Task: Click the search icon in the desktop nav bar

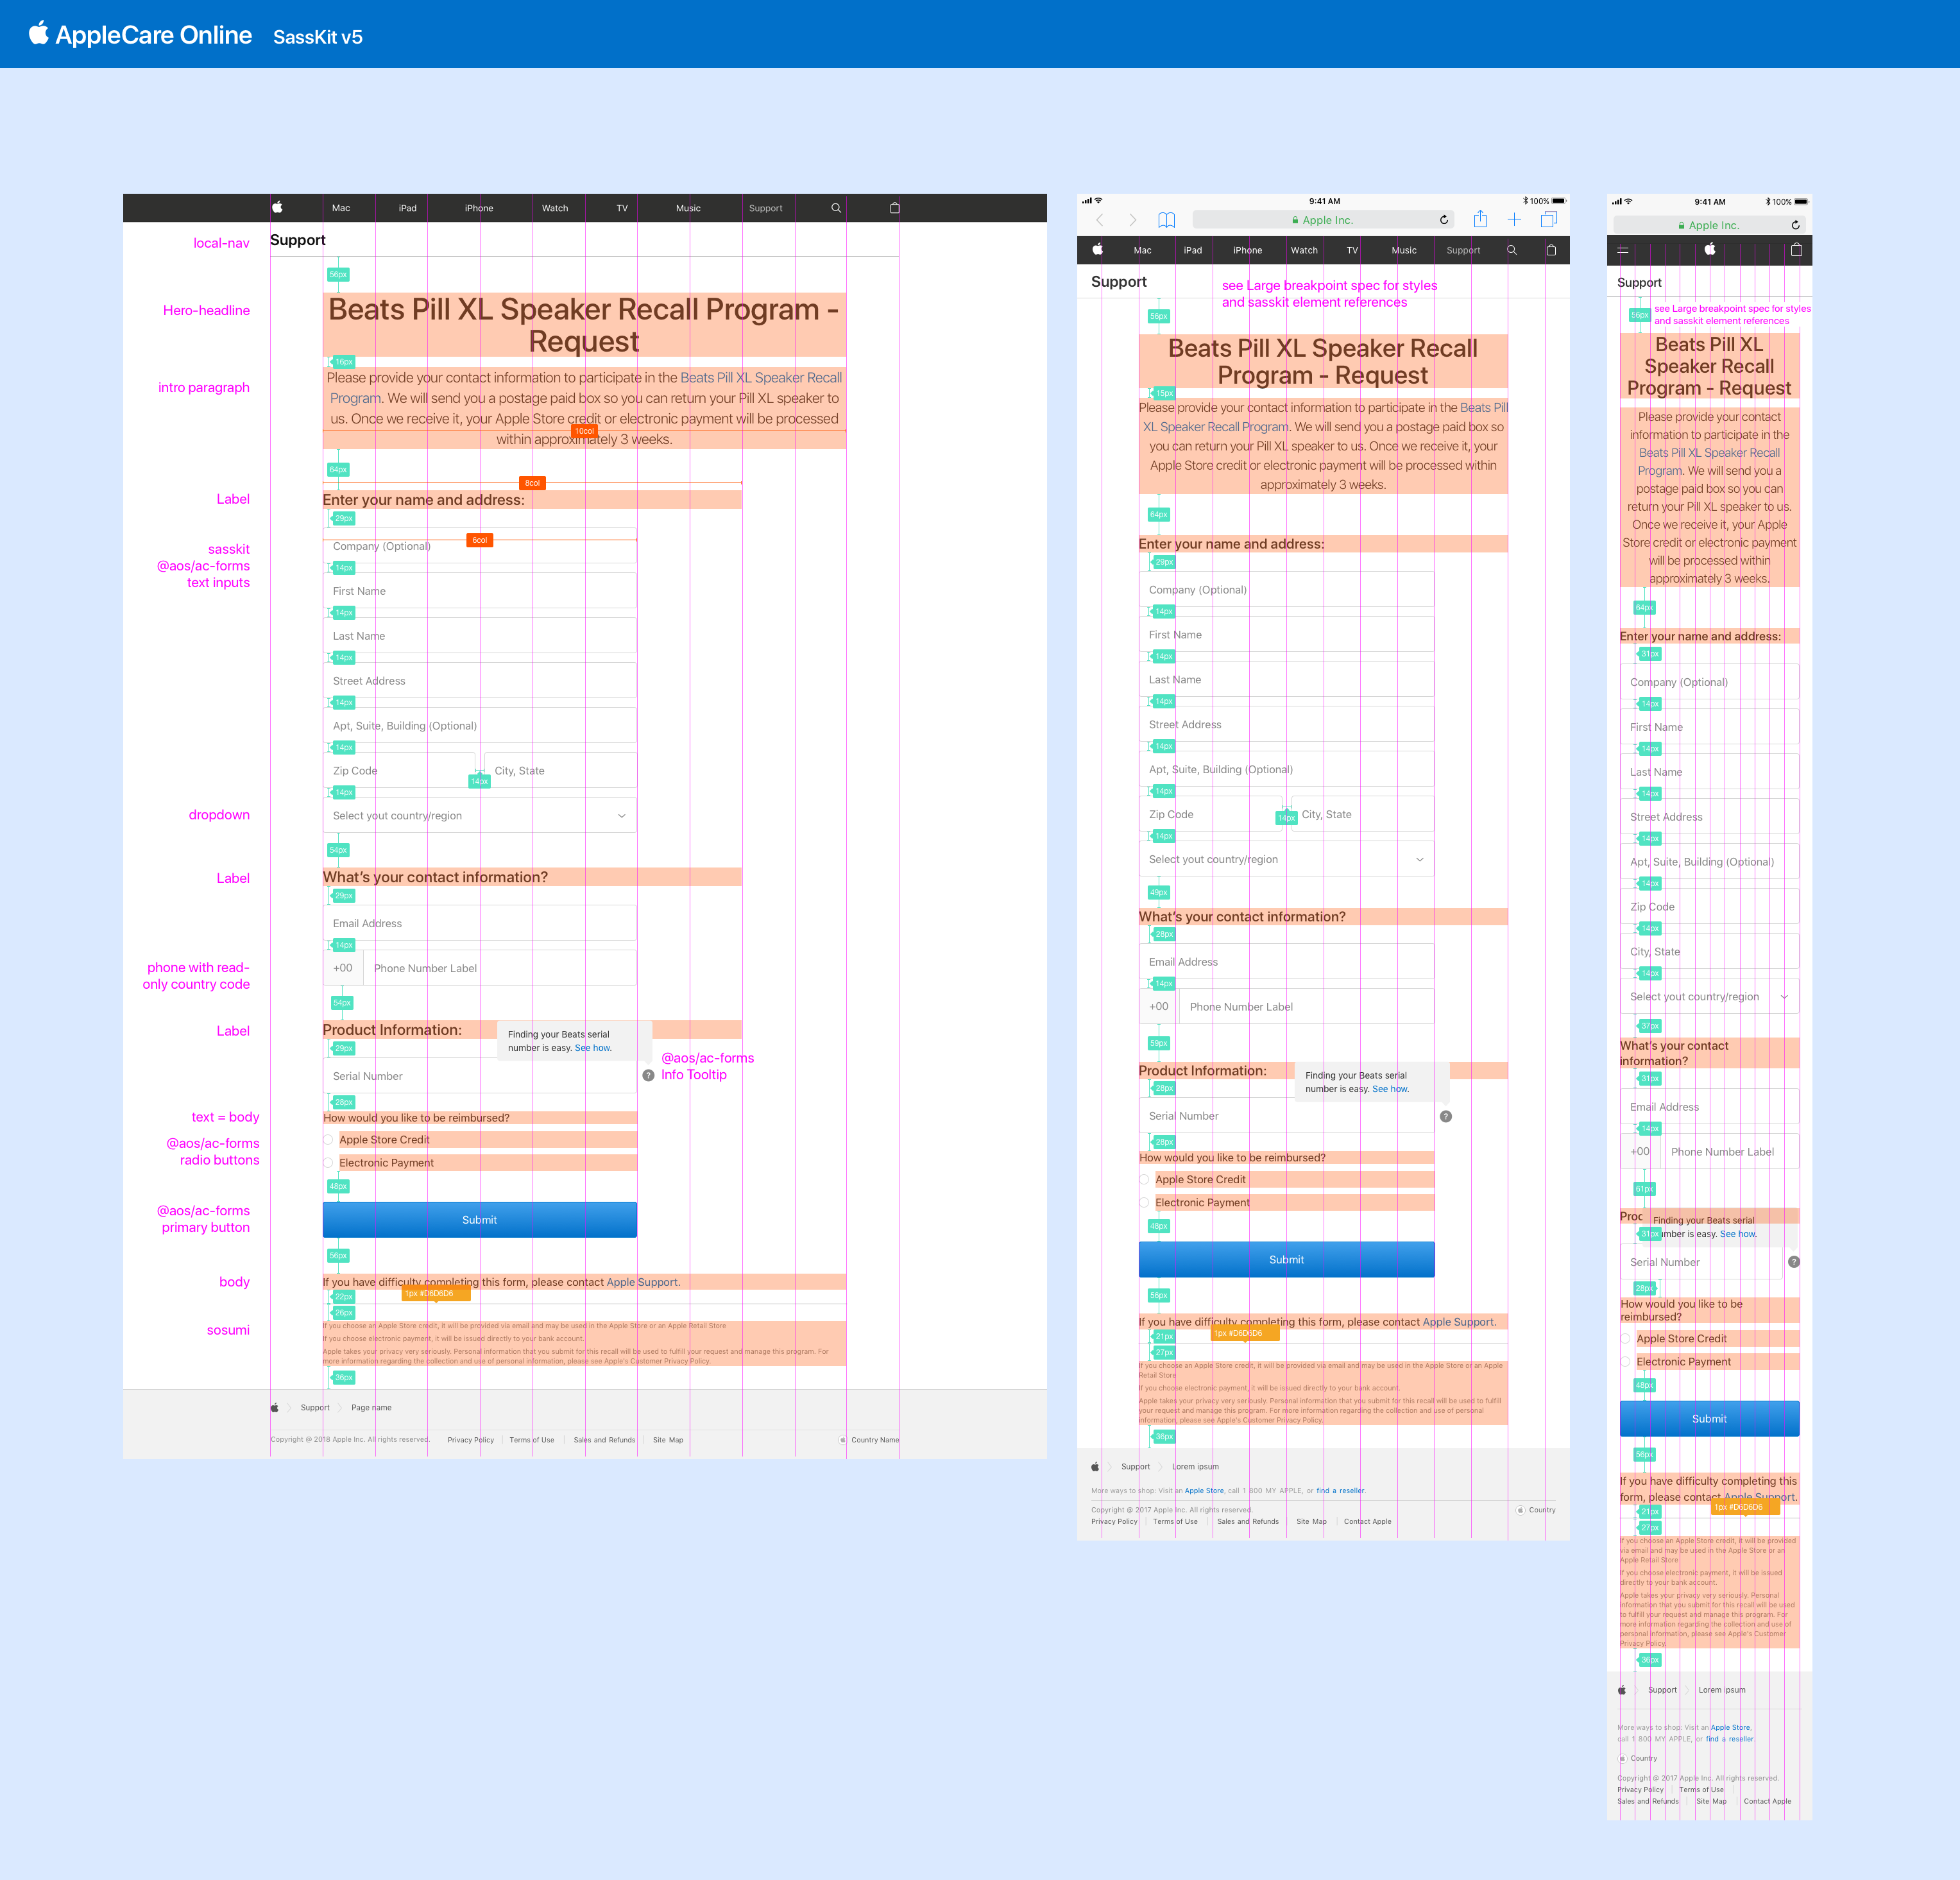Action: [836, 208]
